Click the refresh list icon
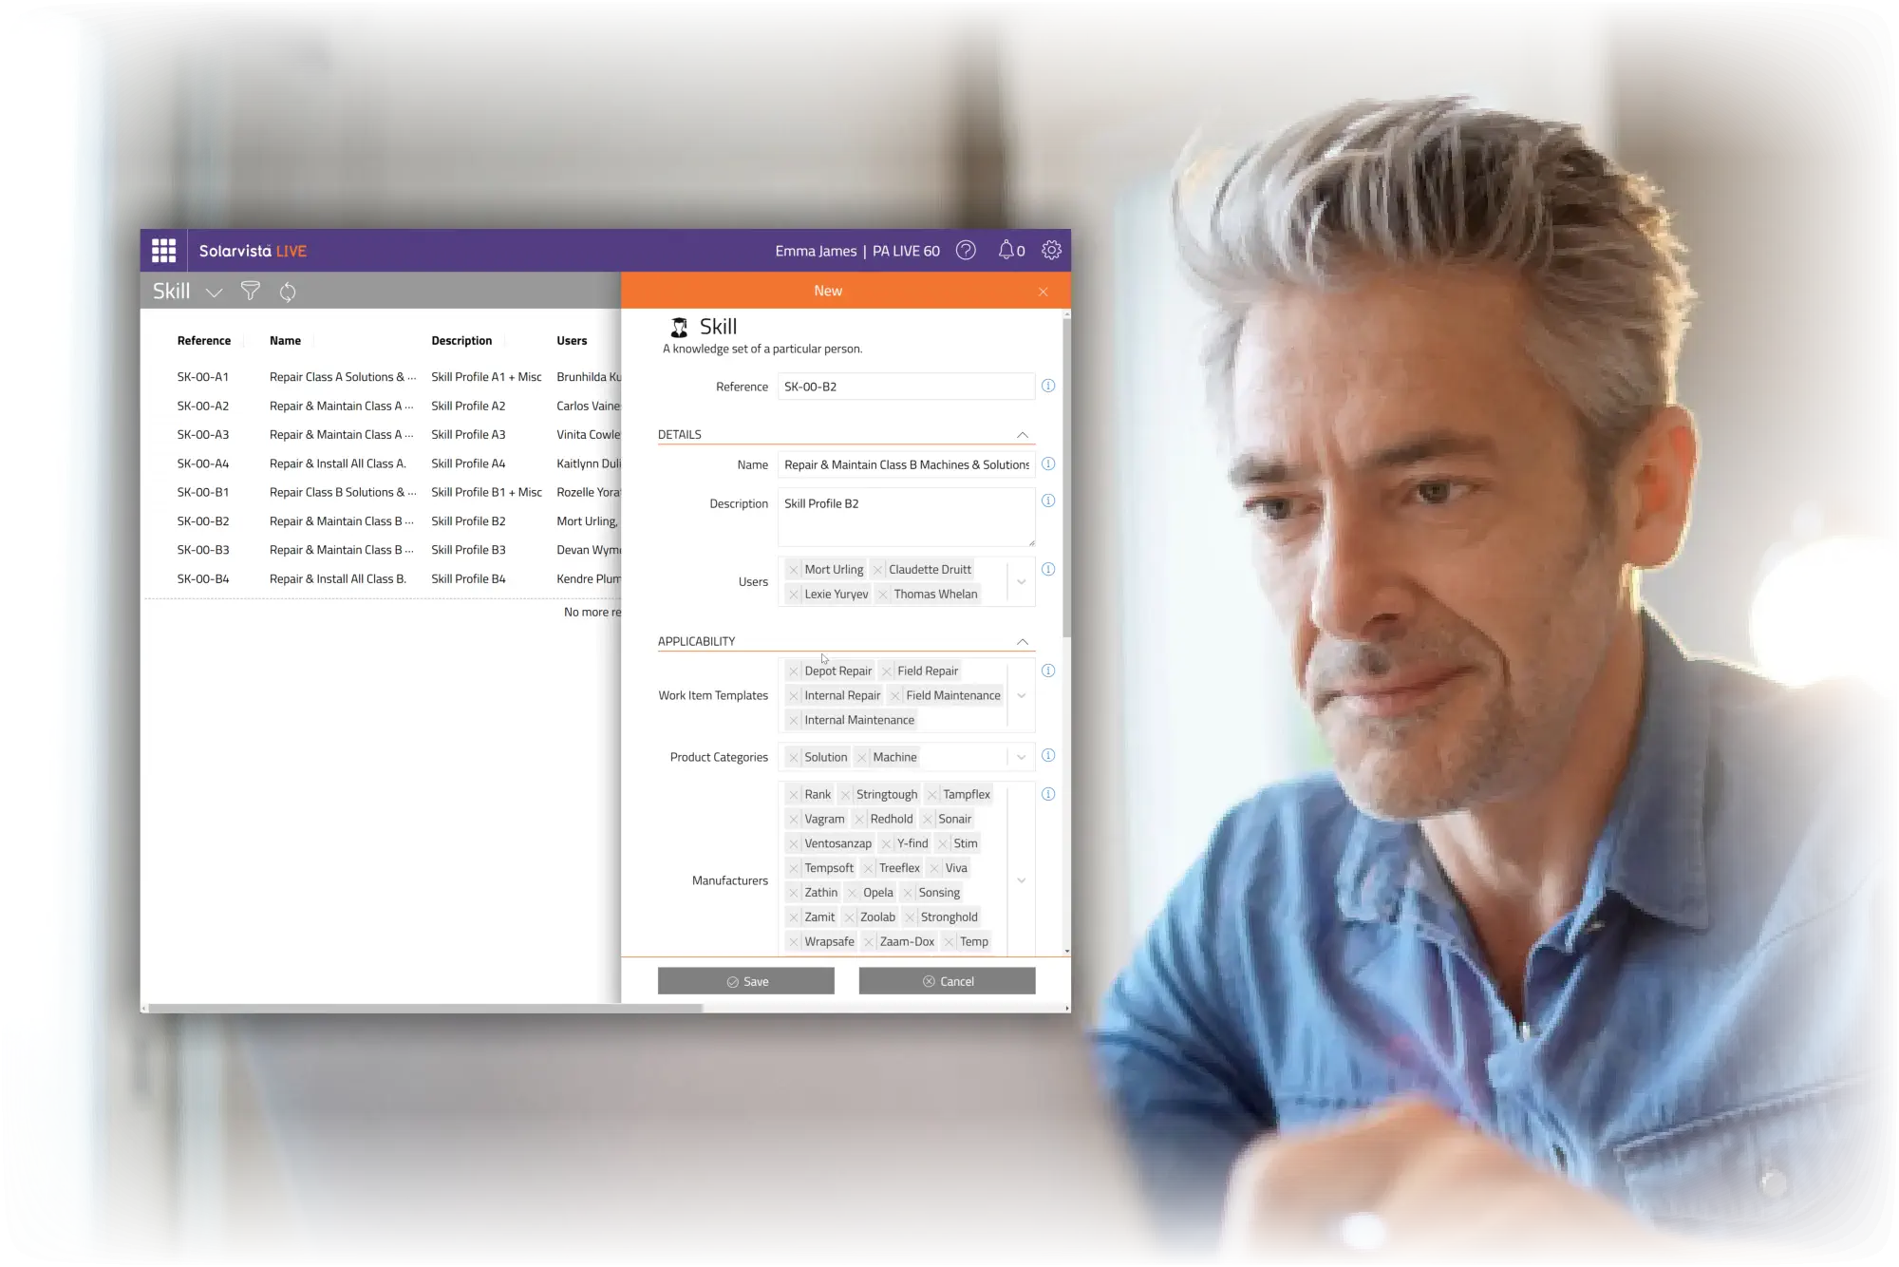 [x=288, y=292]
